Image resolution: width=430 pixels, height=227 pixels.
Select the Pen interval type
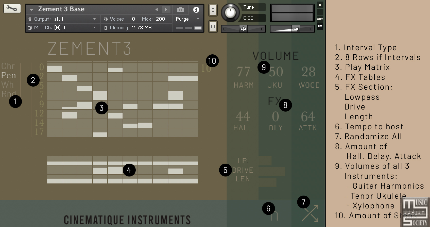[x=8, y=75]
